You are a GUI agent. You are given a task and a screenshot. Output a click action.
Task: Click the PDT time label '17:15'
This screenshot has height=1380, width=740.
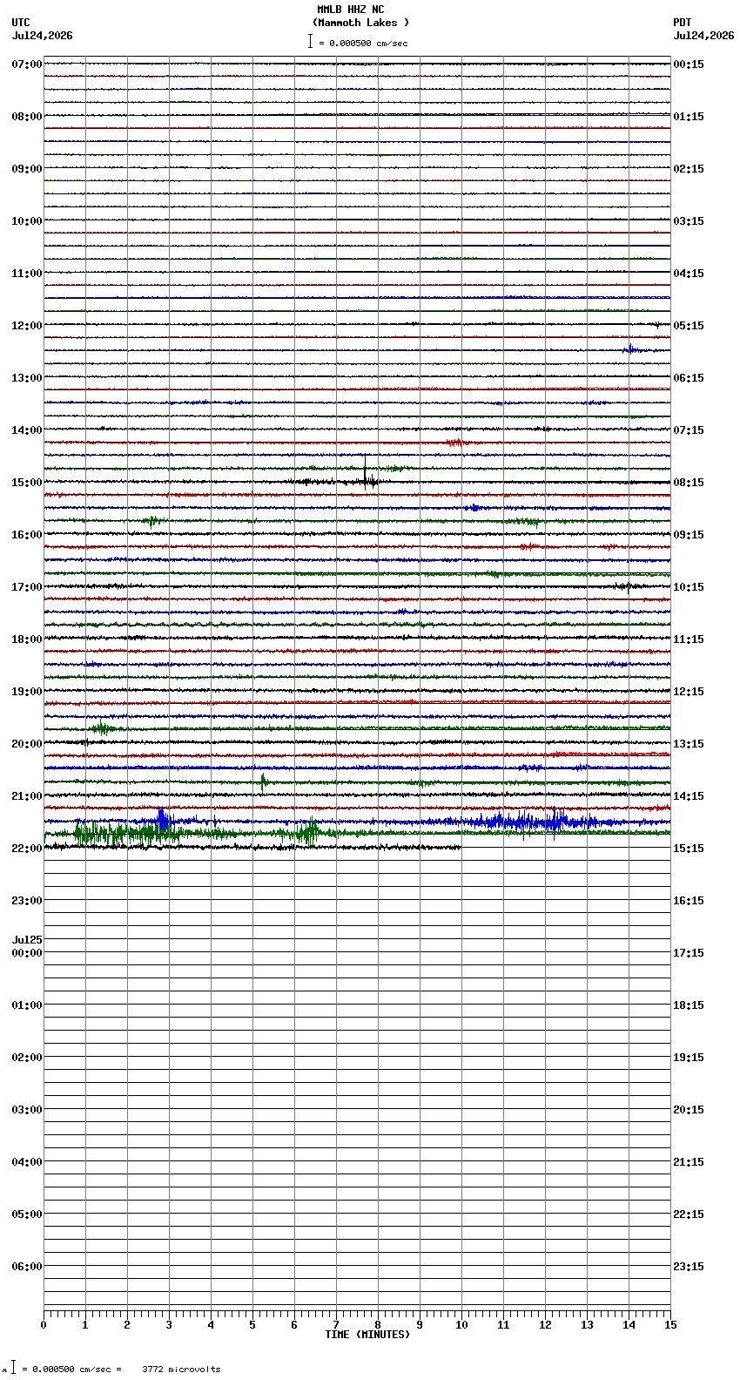coord(689,953)
